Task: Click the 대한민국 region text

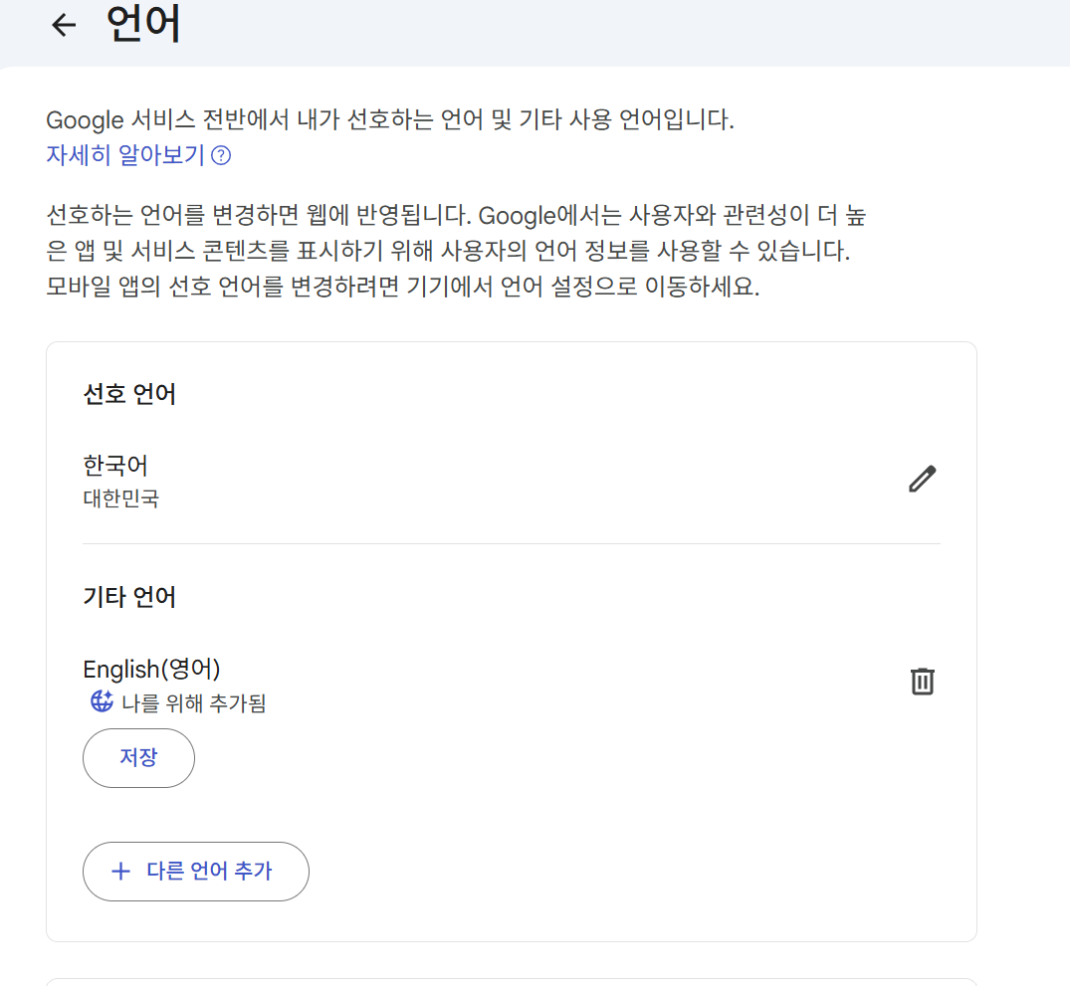Action: [x=120, y=498]
